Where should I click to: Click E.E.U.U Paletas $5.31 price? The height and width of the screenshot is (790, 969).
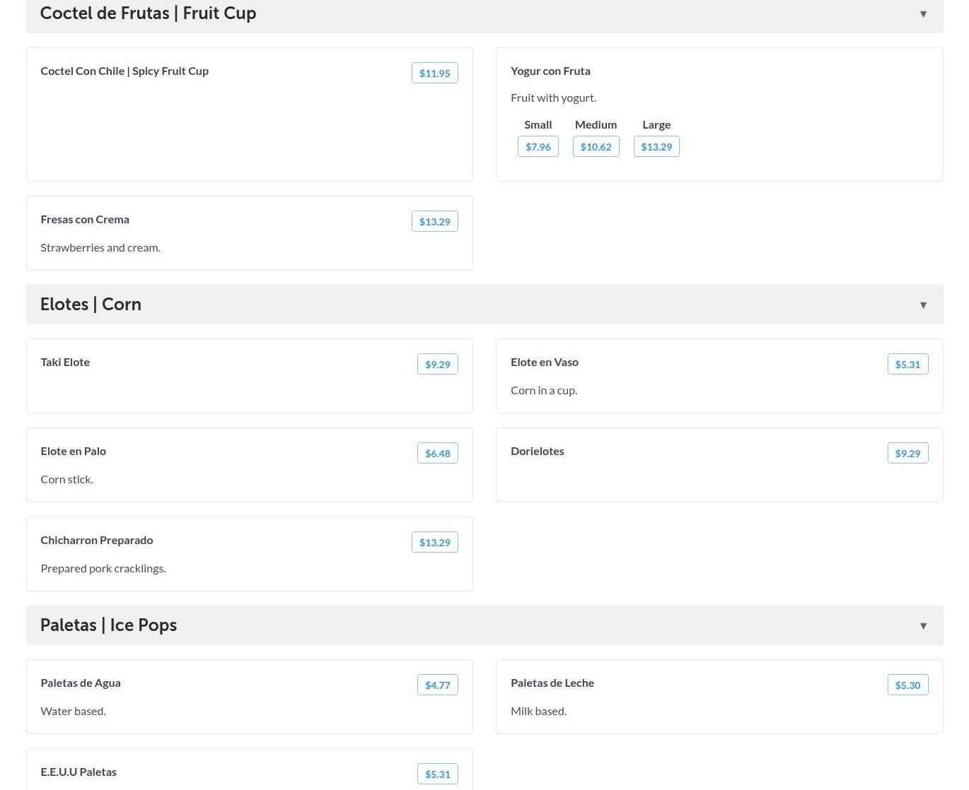pos(437,774)
